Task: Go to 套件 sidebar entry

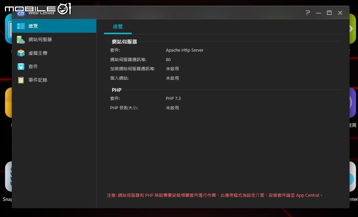Action: [54, 67]
